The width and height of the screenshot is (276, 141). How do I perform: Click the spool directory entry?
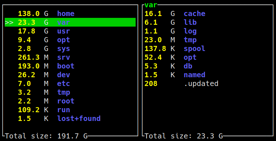(x=208, y=48)
